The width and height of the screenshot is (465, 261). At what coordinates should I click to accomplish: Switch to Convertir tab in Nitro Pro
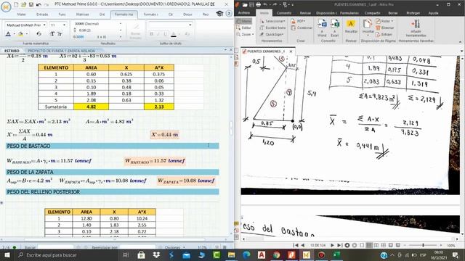pos(284,13)
